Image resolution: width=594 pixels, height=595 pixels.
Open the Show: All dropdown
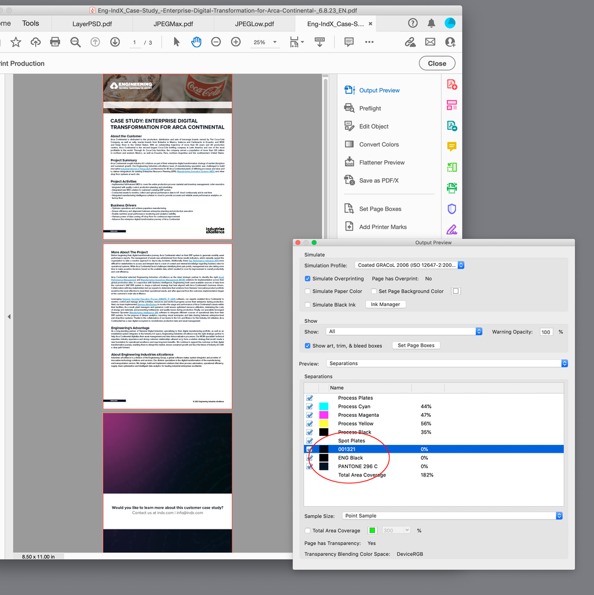[404, 332]
